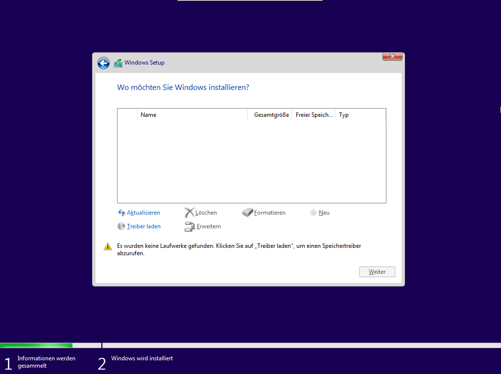The image size is (501, 374).
Task: Click the Erweitern drives icon
Action: pos(190,226)
